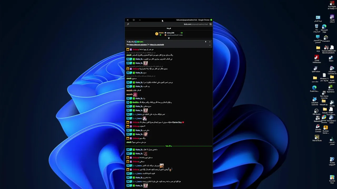Open Split Fiction desktop shortcut
Screen dimensions: 337x189
click(x=316, y=69)
